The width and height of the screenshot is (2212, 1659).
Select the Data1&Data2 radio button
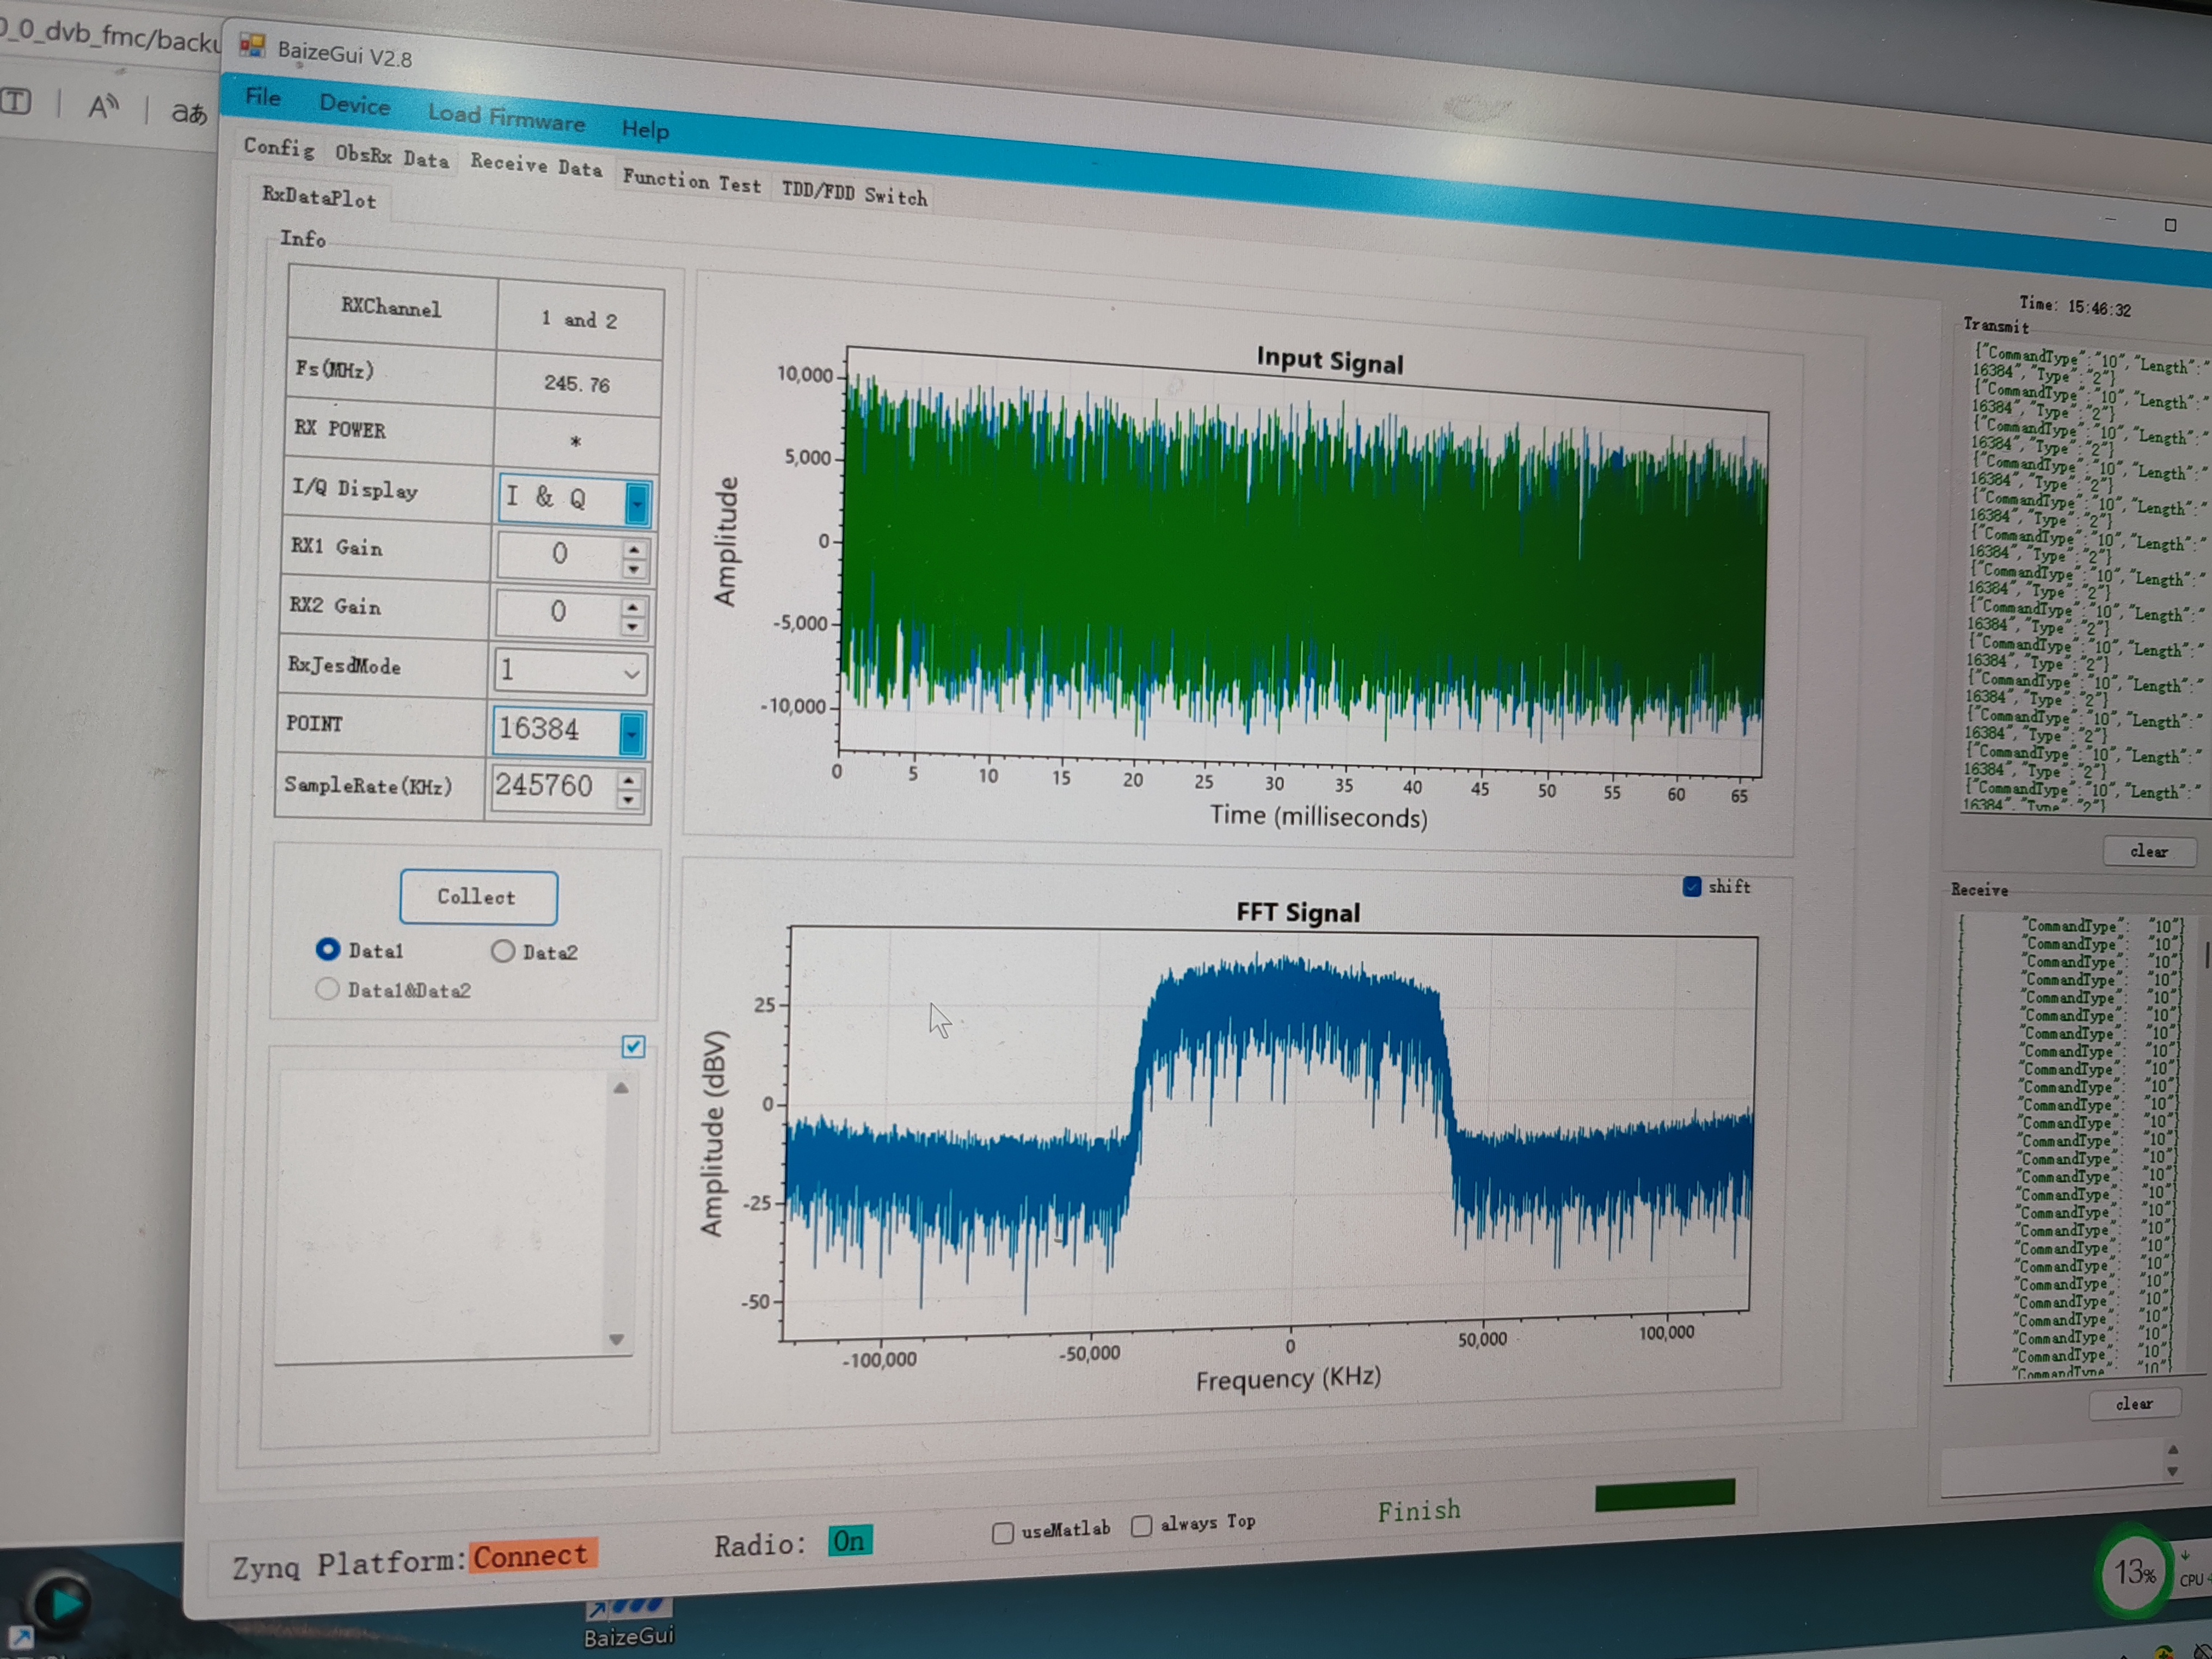coord(327,988)
